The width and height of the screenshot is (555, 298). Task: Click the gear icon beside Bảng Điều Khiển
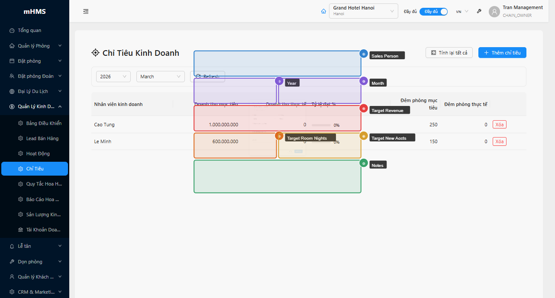click(x=20, y=123)
